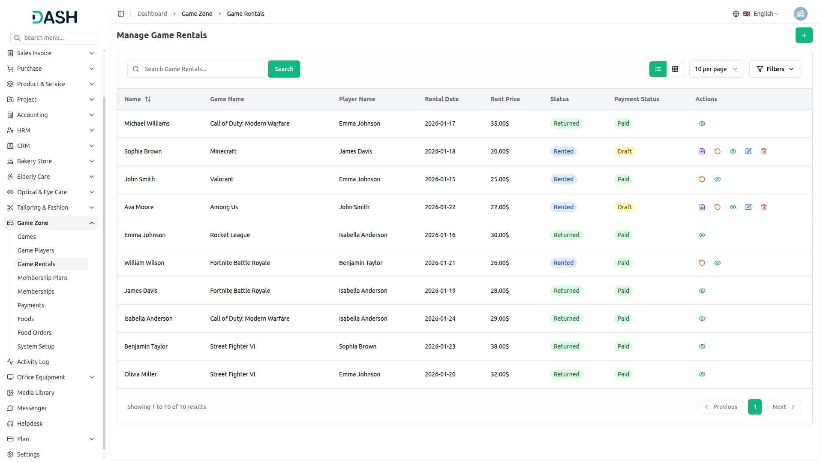Click return icon in Sophia Brown row
823x463 pixels.
718,151
